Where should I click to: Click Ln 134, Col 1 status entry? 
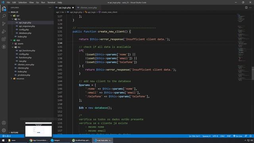tap(194, 136)
